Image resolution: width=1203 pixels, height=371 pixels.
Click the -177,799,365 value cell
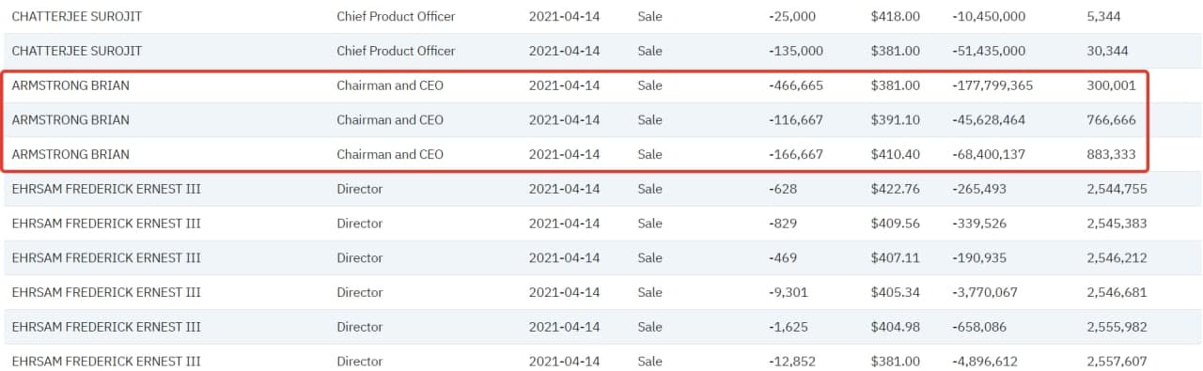[992, 85]
